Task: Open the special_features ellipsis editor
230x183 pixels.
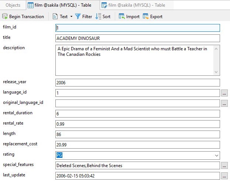Action: click(x=224, y=166)
